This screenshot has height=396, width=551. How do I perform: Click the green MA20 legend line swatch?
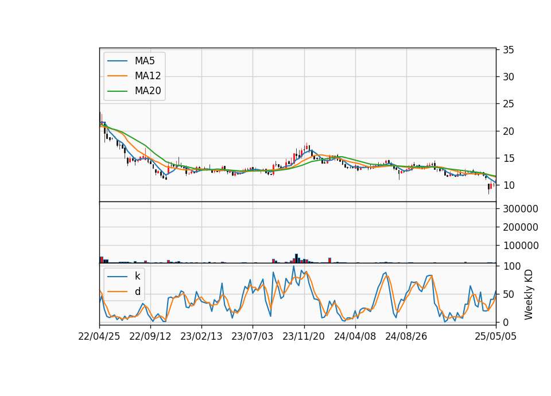(x=117, y=91)
